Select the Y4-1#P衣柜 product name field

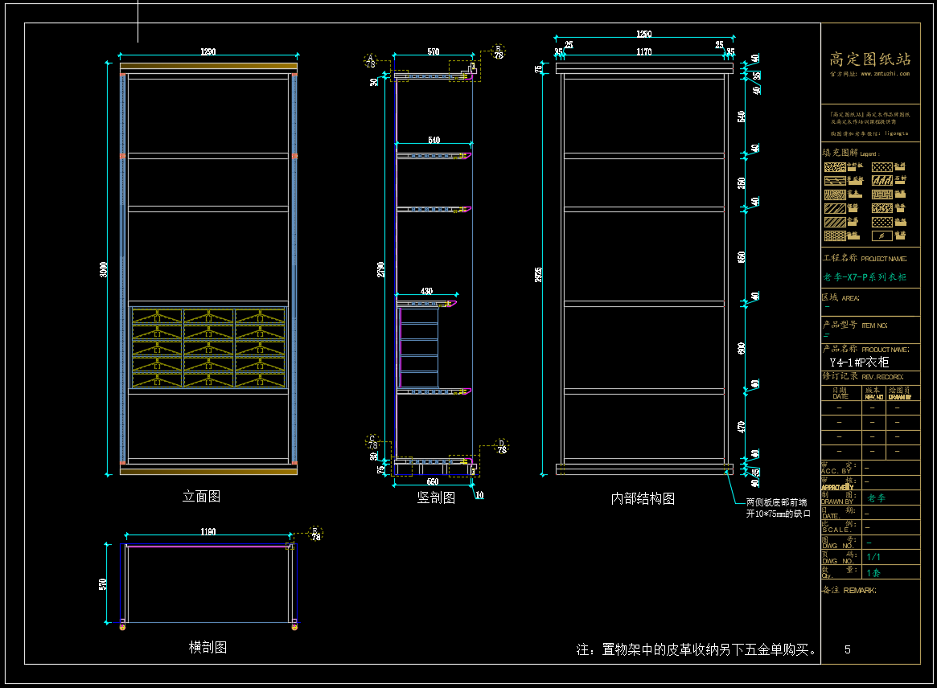tap(859, 362)
